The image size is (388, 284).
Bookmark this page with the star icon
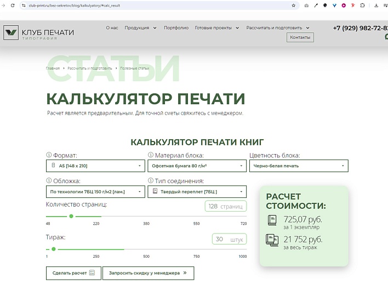[294, 5]
